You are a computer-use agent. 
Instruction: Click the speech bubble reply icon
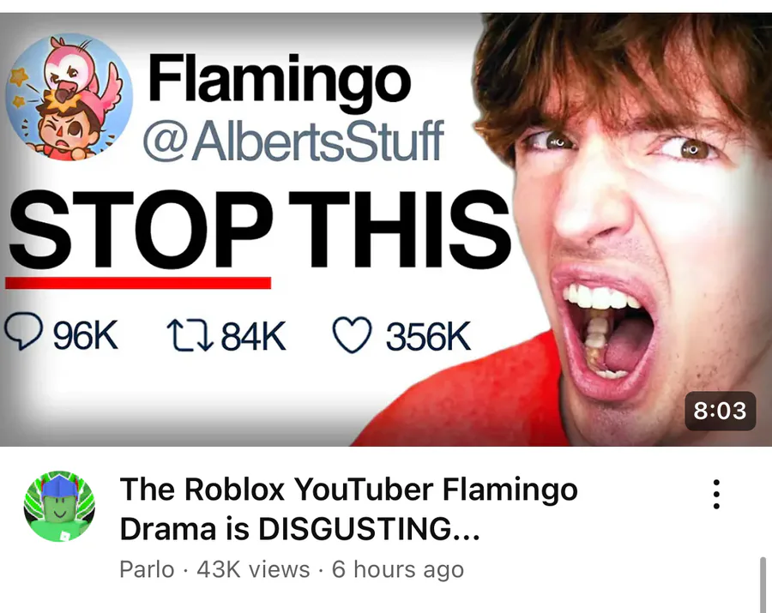(x=23, y=331)
